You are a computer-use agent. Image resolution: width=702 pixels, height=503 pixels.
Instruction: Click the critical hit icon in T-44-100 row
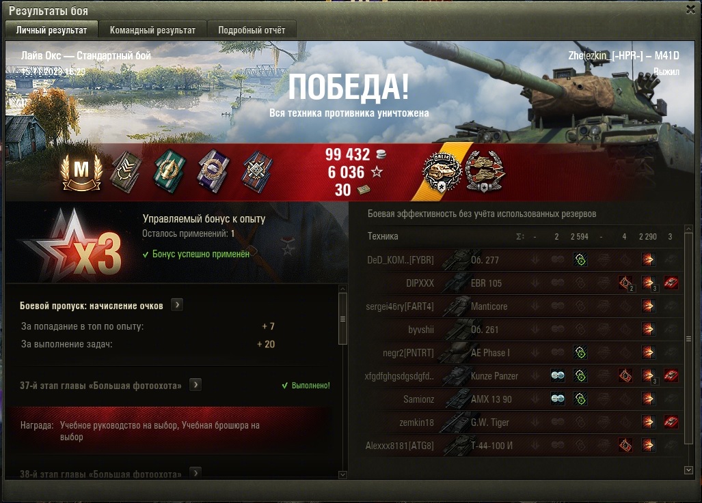pyautogui.click(x=625, y=445)
